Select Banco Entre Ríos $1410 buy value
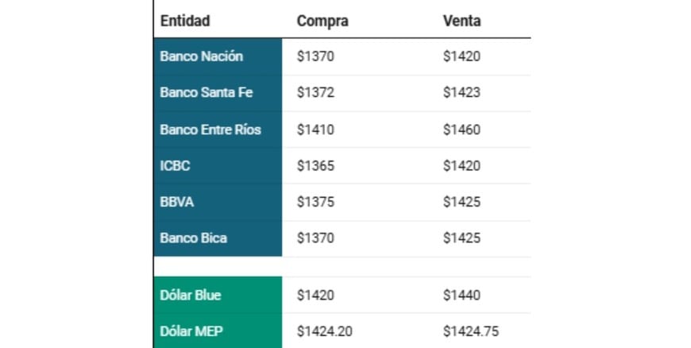The width and height of the screenshot is (691, 348). (315, 129)
